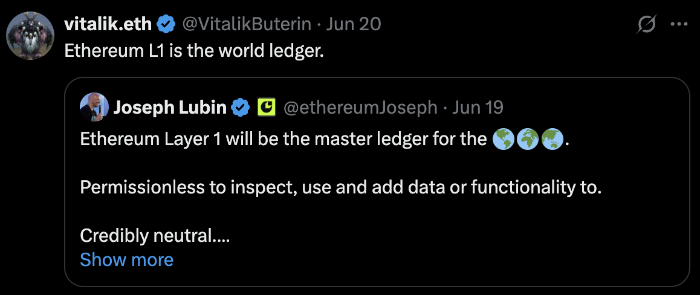The height and width of the screenshot is (295, 700).
Task: Click the Joseph Lubin display name
Action: point(170,108)
